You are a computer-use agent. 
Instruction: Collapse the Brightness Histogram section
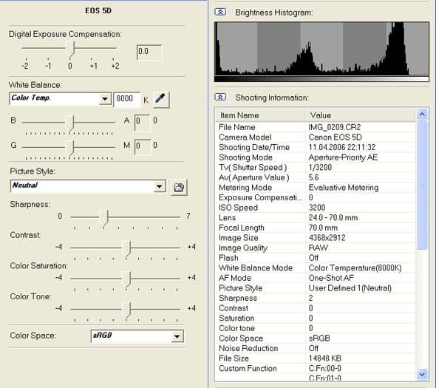click(x=220, y=13)
